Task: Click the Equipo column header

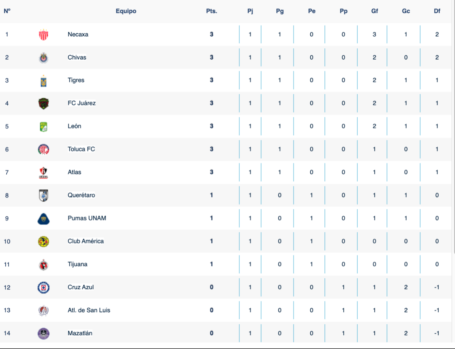Action: pyautogui.click(x=126, y=11)
